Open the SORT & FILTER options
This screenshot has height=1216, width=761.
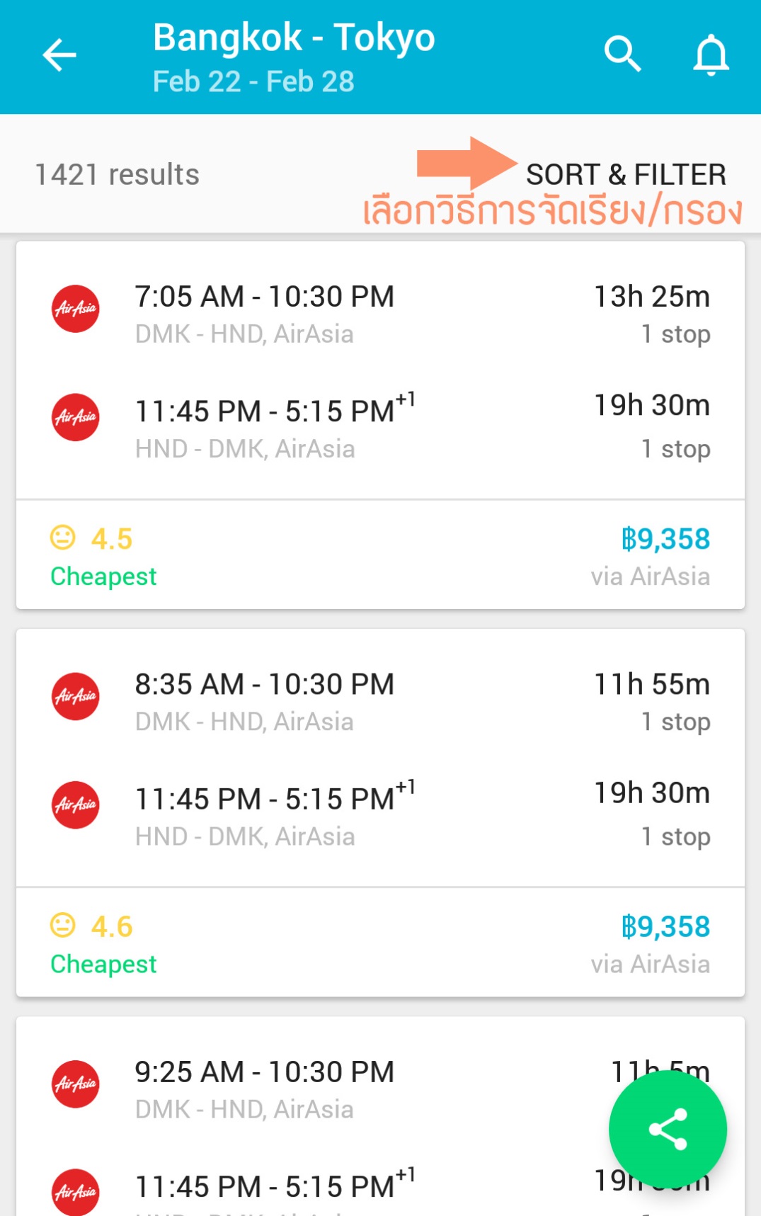[626, 174]
